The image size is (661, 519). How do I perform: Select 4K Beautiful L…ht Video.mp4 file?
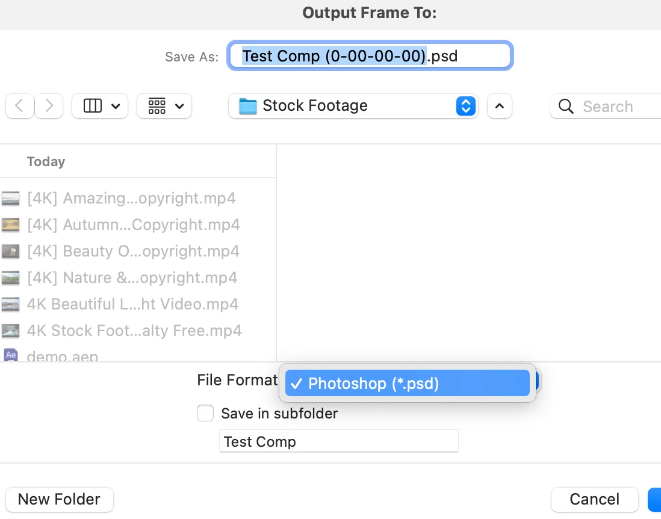click(x=132, y=304)
